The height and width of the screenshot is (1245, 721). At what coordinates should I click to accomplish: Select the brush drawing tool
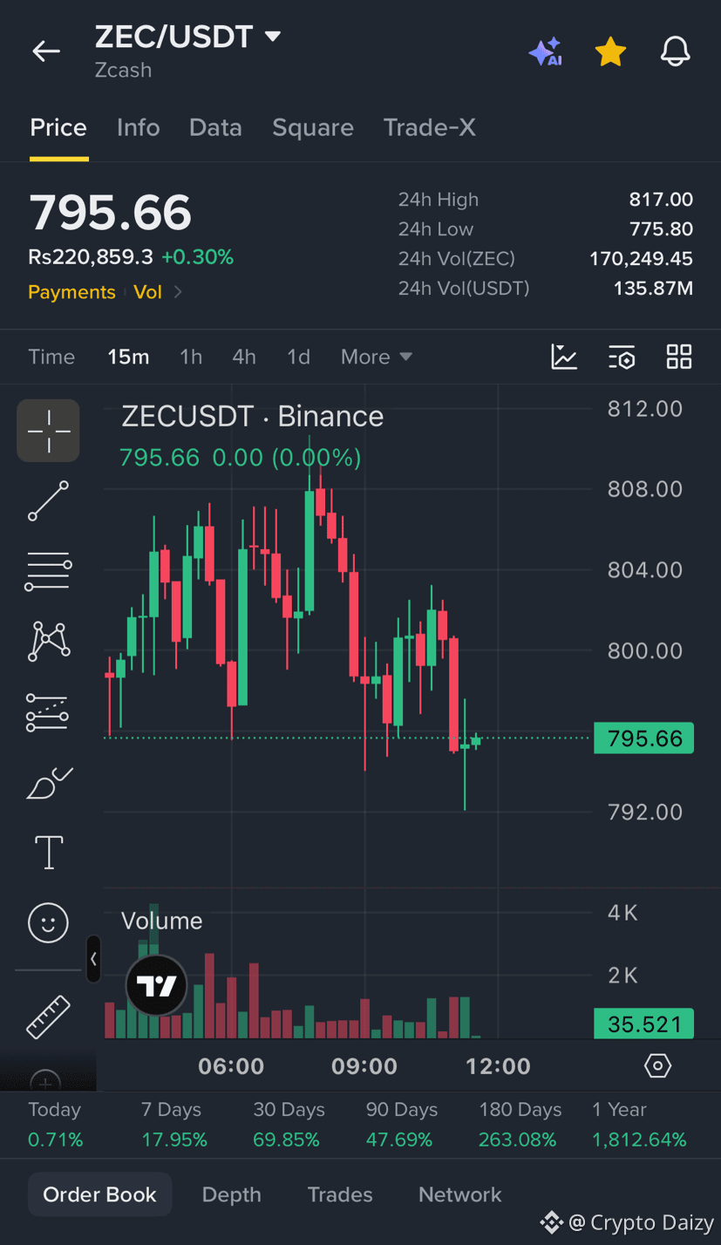49,783
